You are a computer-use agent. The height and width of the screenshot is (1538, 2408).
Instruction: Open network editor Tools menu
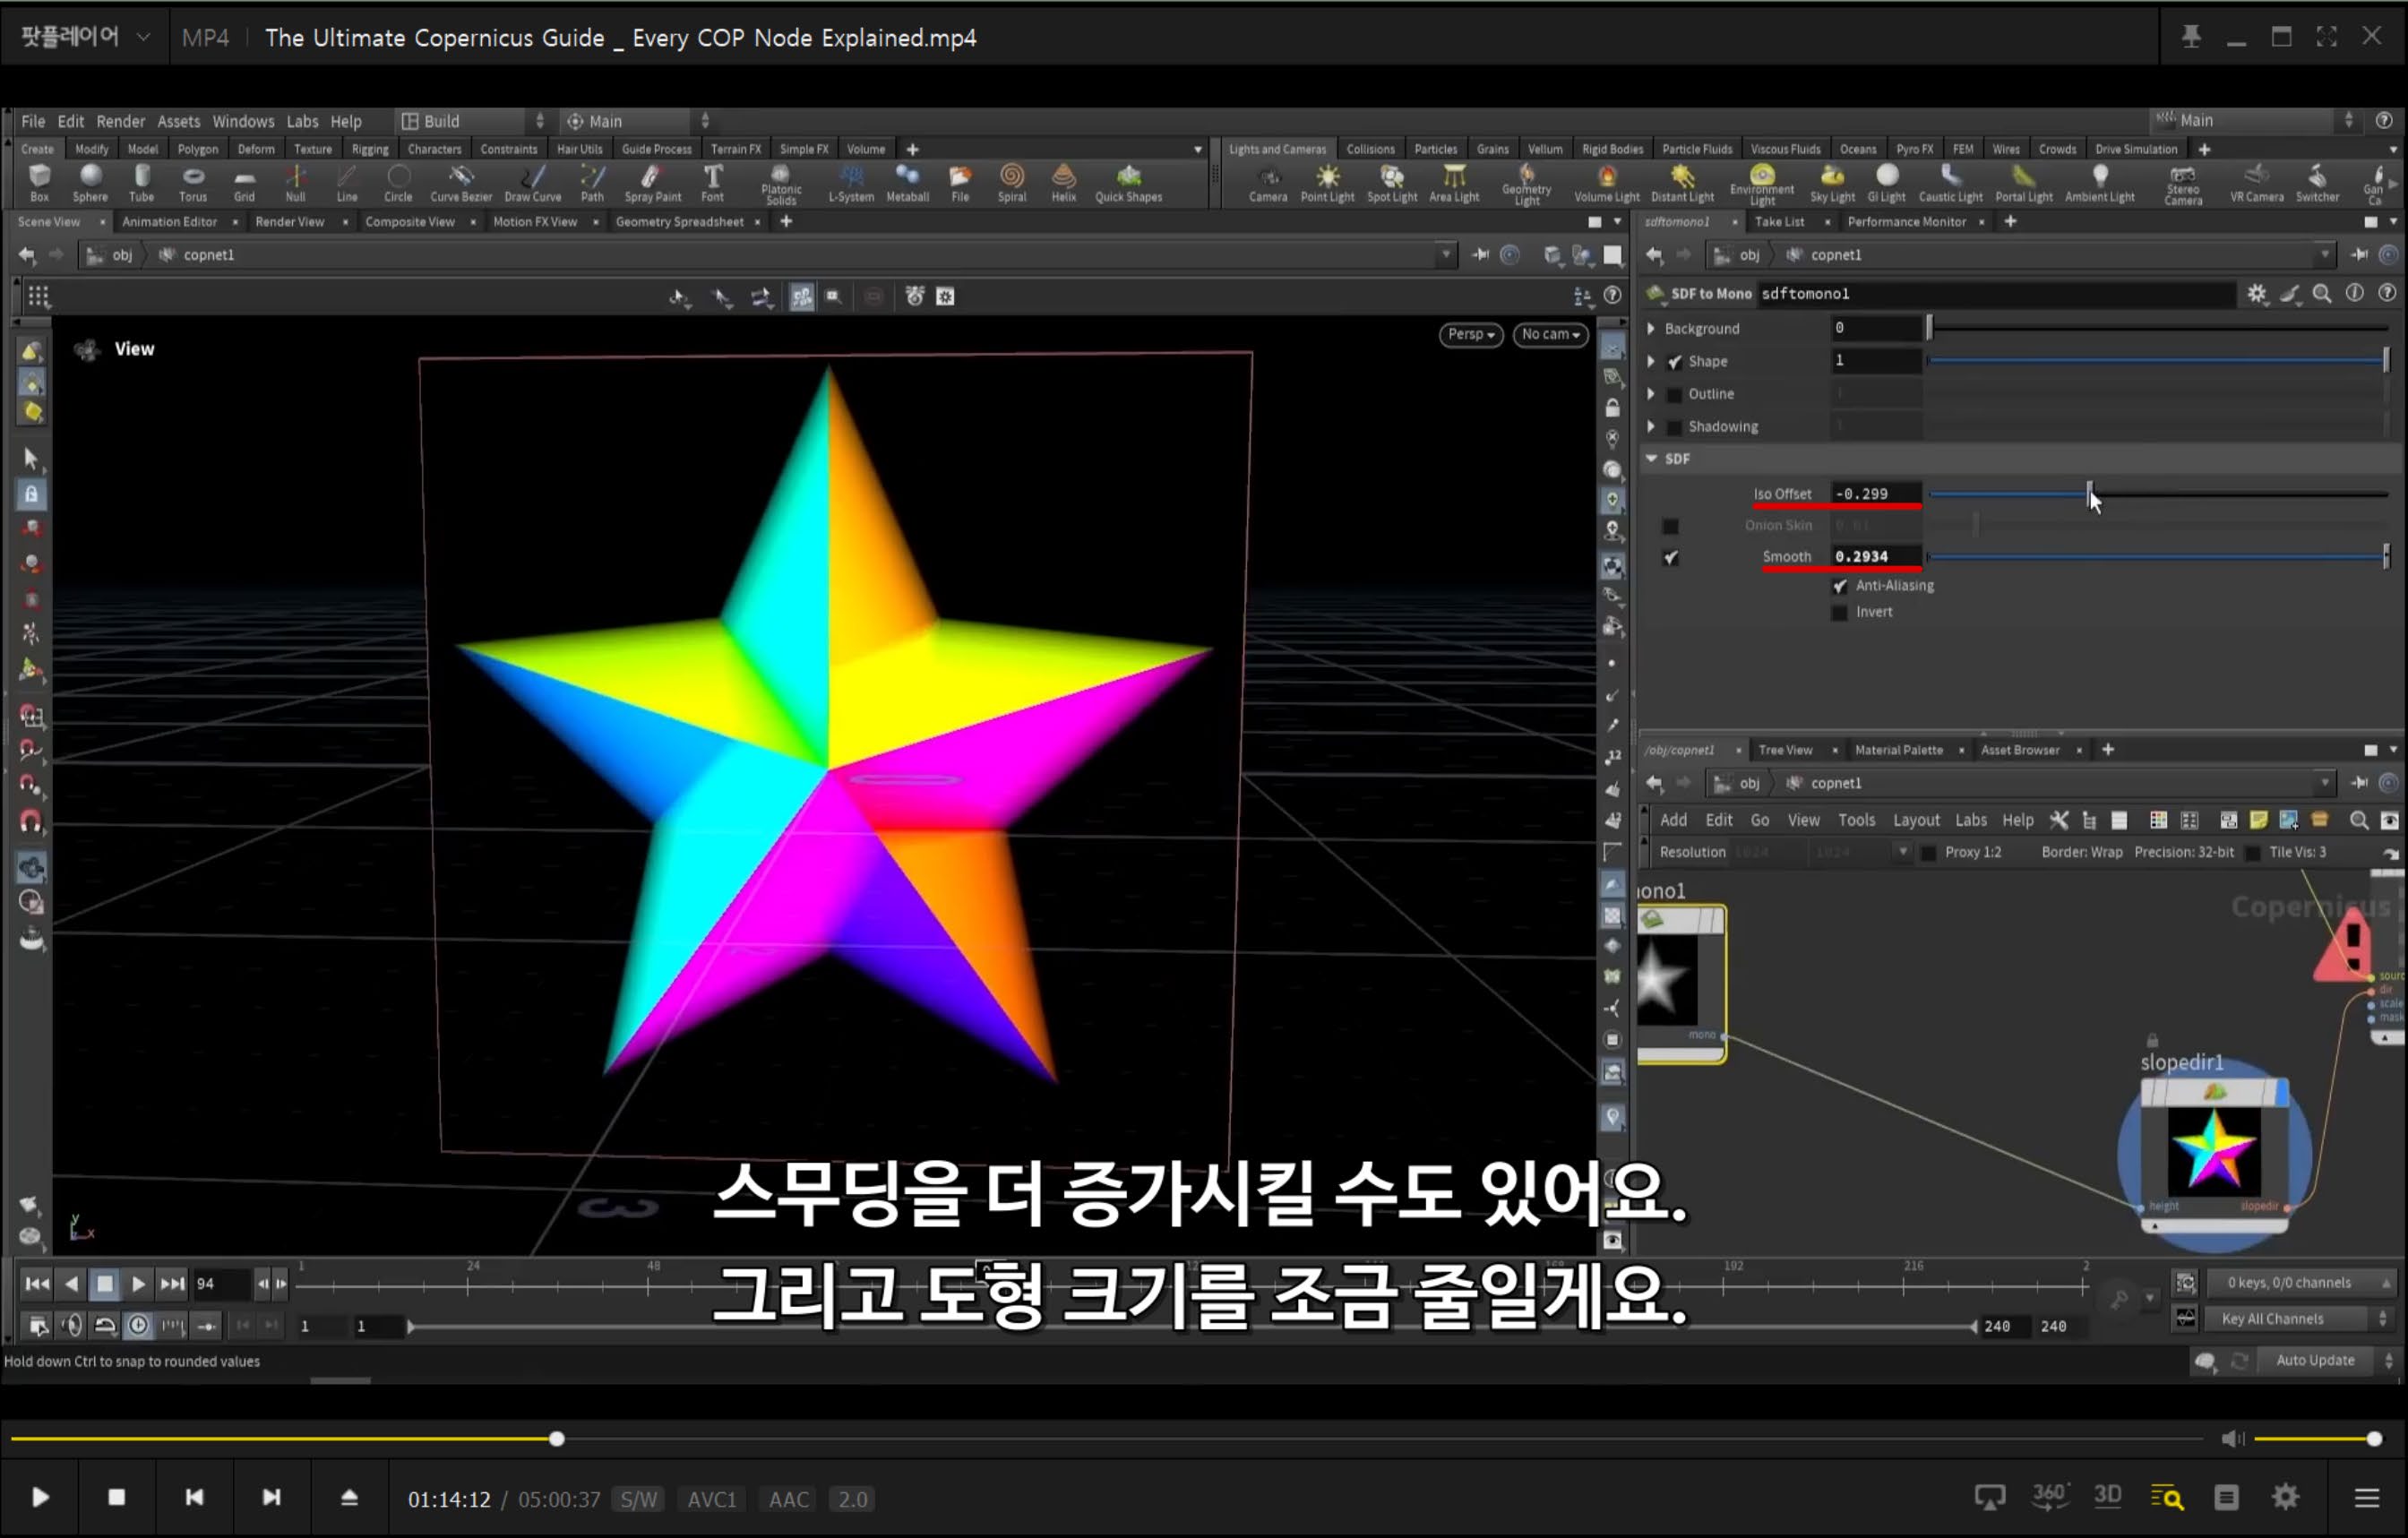(1856, 821)
